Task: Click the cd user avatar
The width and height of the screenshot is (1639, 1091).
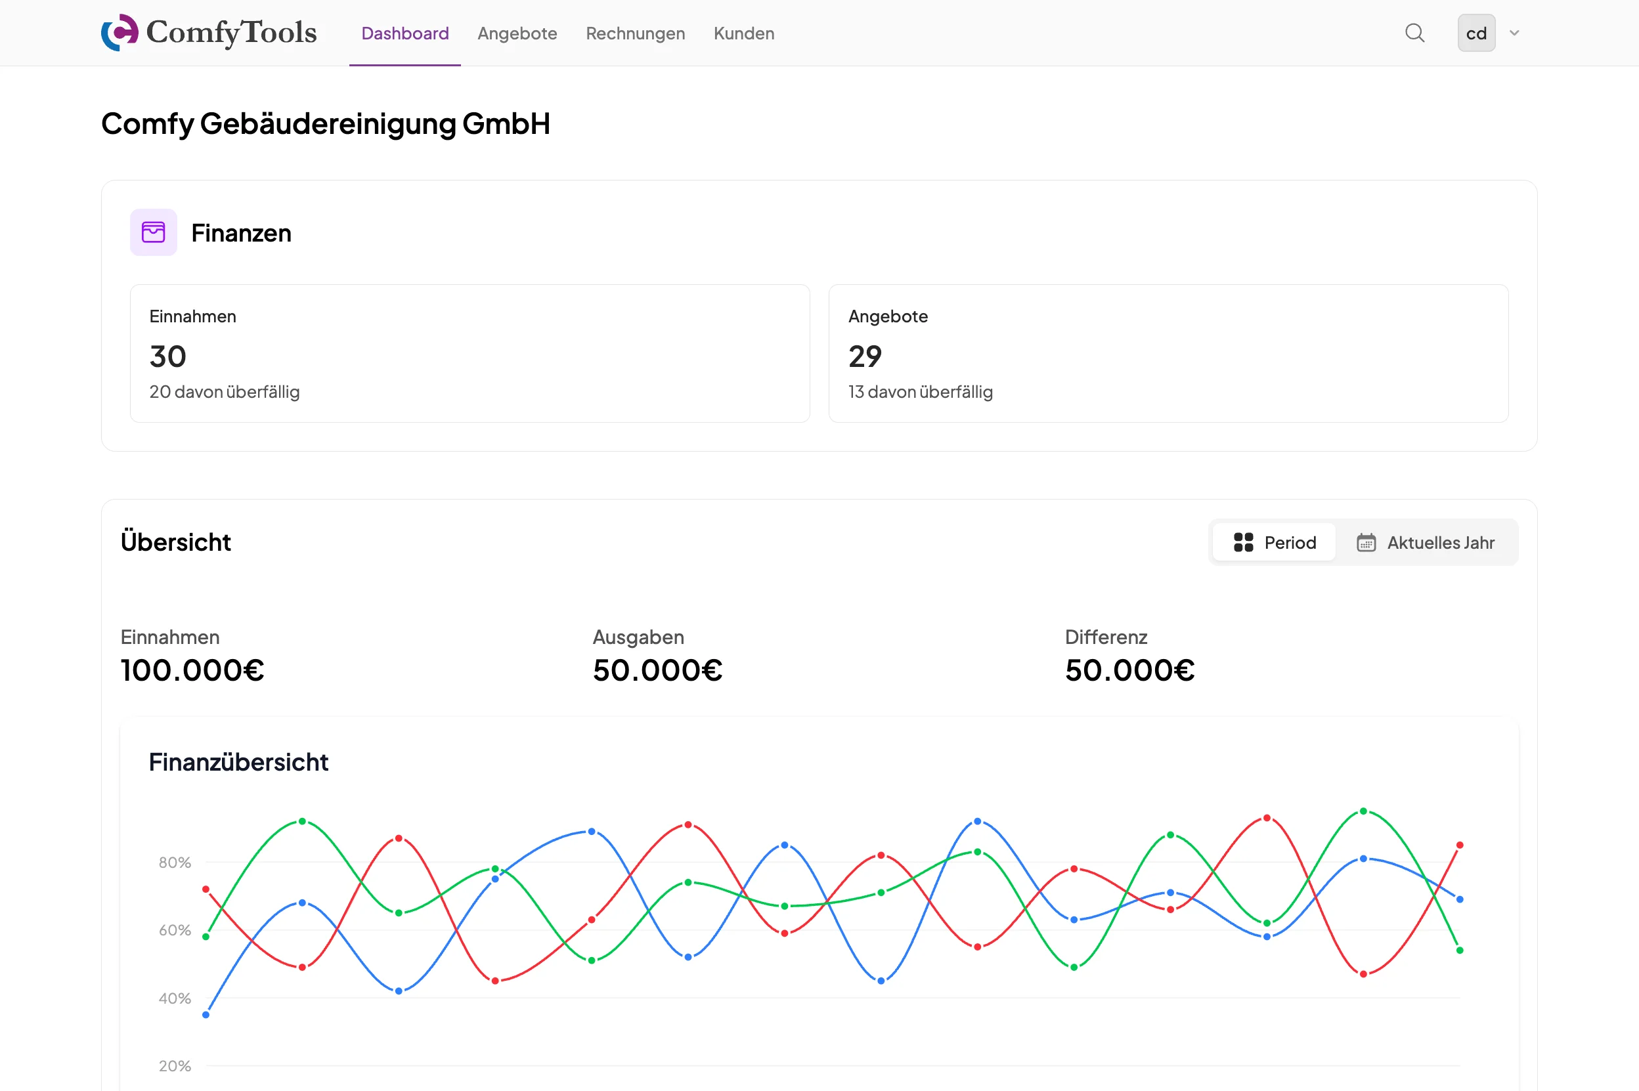Action: (x=1476, y=33)
